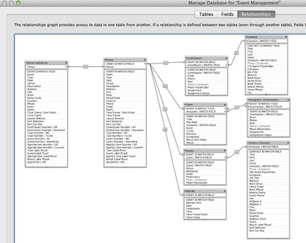Select the Tasks table title bar

pyautogui.click(x=205, y=105)
